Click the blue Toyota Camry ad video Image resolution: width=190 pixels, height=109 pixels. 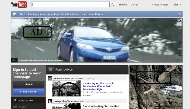[x=97, y=41]
